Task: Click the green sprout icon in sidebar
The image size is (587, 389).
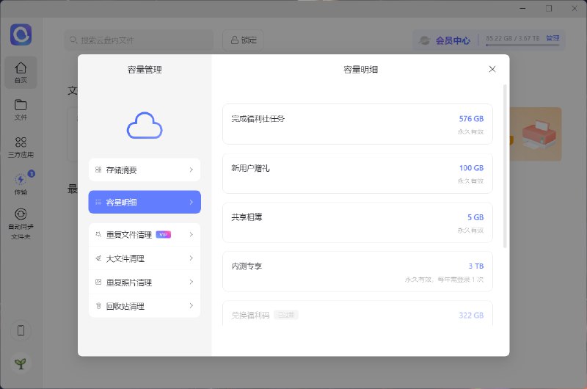Action: coord(21,363)
